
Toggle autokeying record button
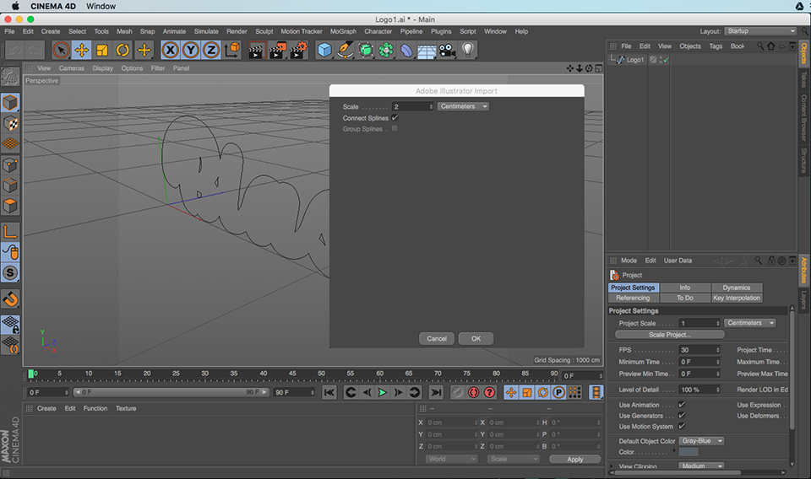[x=473, y=392]
